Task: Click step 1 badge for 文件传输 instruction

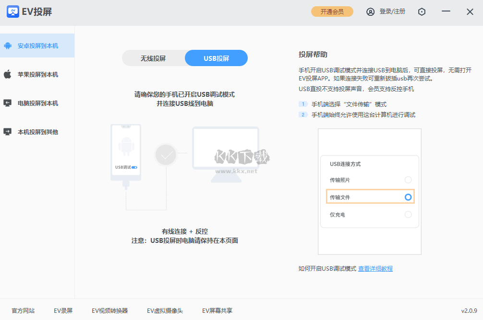Action: click(303, 104)
